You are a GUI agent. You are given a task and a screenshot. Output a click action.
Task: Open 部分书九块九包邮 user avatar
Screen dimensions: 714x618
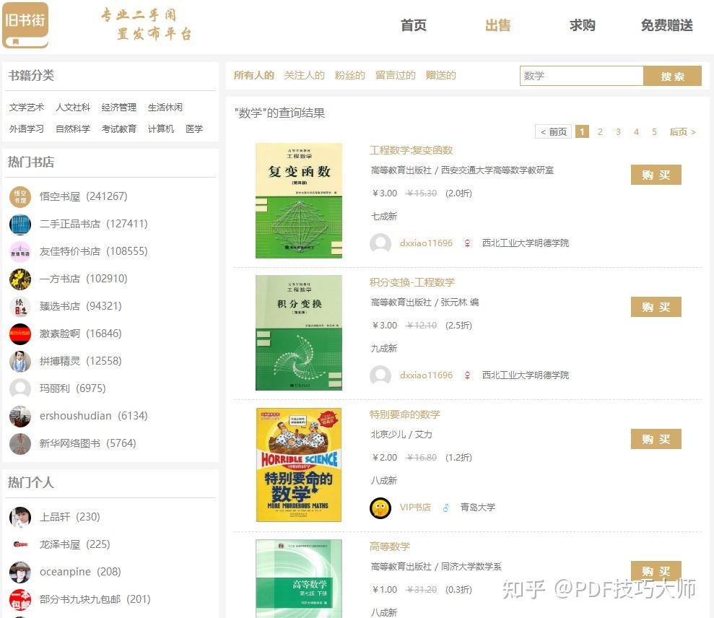[x=20, y=599]
